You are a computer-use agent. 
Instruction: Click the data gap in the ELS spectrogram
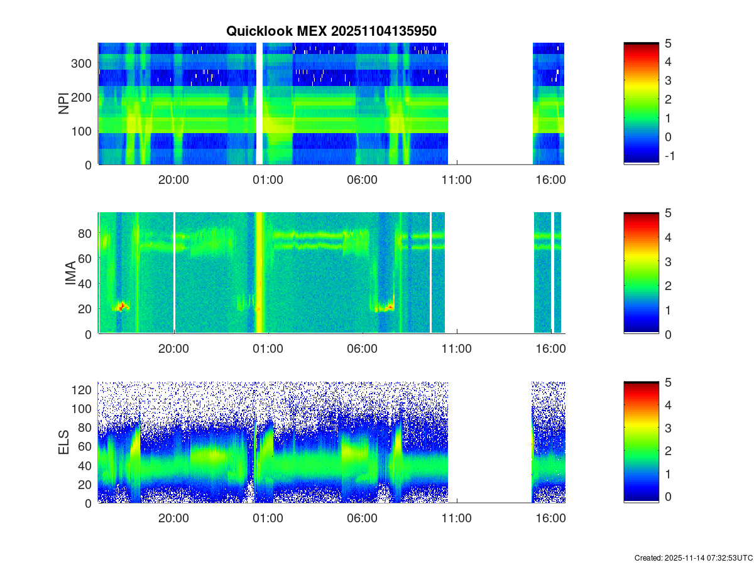(x=490, y=443)
